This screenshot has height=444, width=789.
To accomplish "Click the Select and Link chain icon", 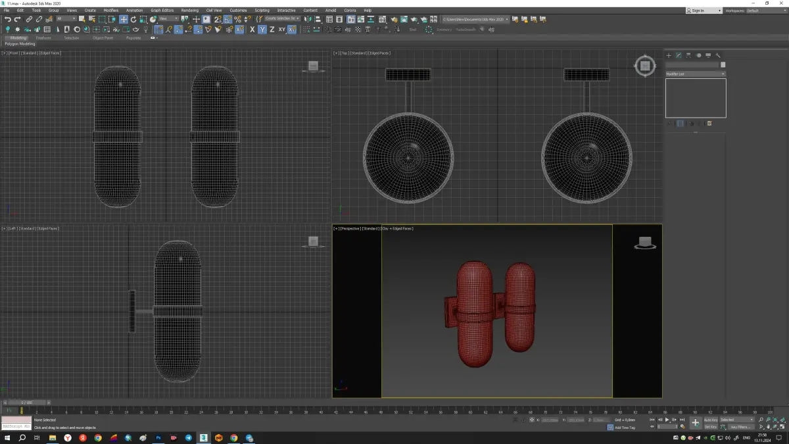I will pyautogui.click(x=30, y=20).
